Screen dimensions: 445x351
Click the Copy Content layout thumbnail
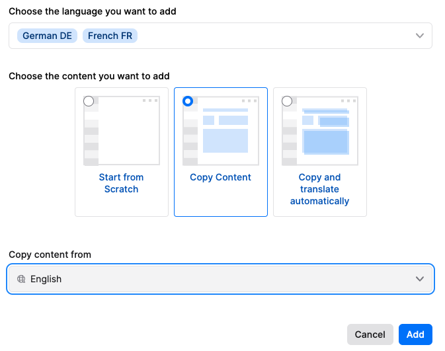(x=221, y=131)
